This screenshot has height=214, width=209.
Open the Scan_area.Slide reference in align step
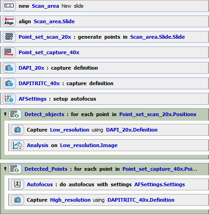54,21
